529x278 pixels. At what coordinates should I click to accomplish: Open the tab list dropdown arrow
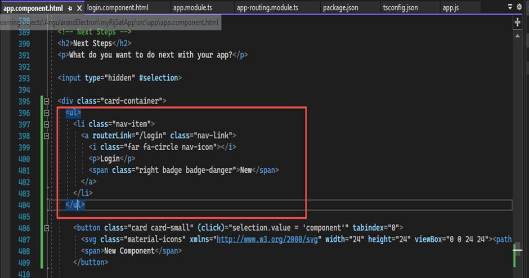click(x=510, y=7)
